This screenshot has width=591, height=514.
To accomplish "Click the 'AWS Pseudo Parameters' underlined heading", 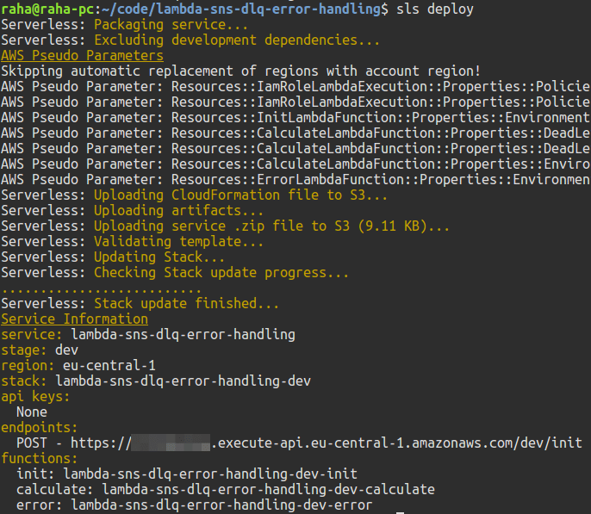I will (82, 56).
